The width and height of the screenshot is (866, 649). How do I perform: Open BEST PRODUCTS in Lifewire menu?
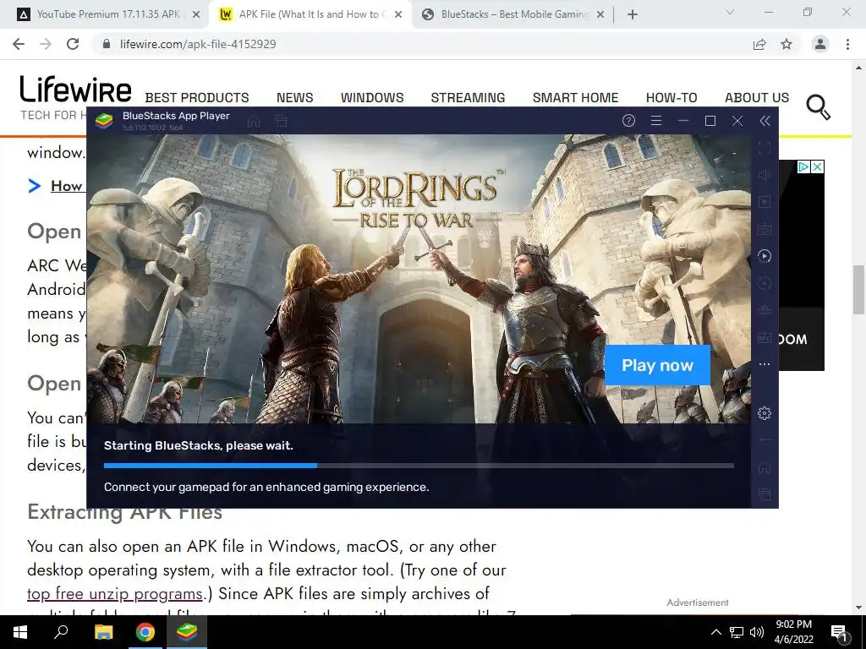[197, 98]
